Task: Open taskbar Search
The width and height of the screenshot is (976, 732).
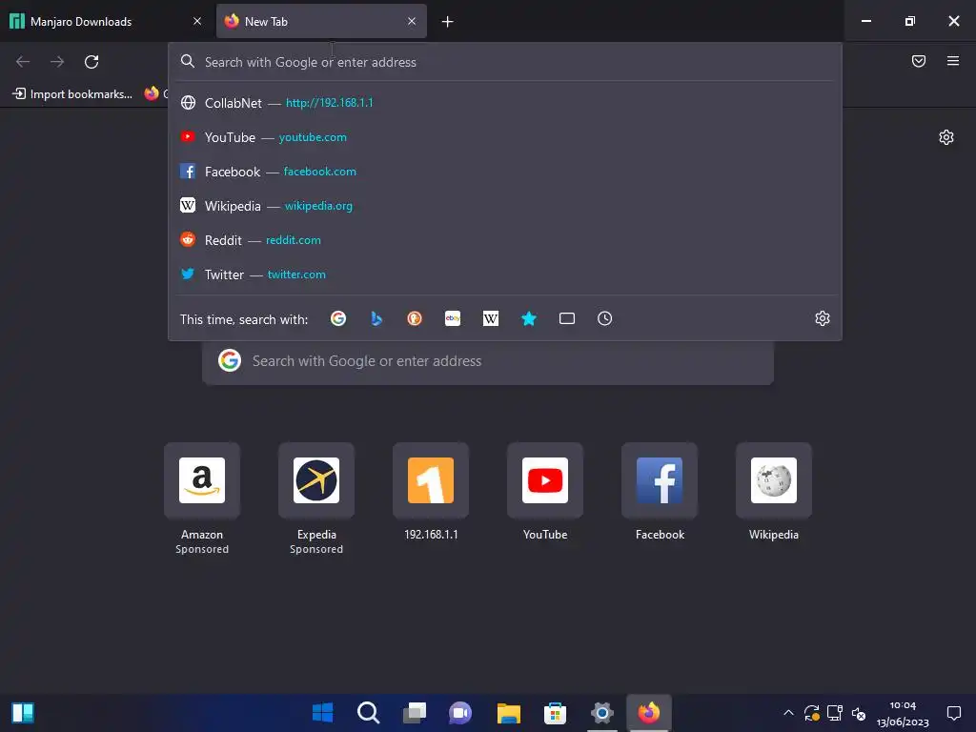Action: pos(369,713)
